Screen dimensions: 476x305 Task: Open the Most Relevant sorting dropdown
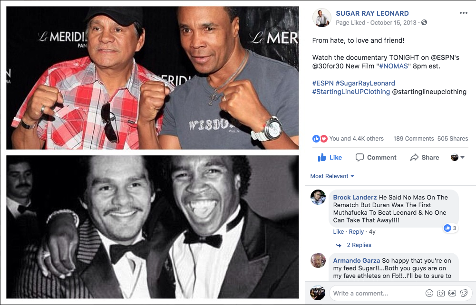[x=332, y=176]
